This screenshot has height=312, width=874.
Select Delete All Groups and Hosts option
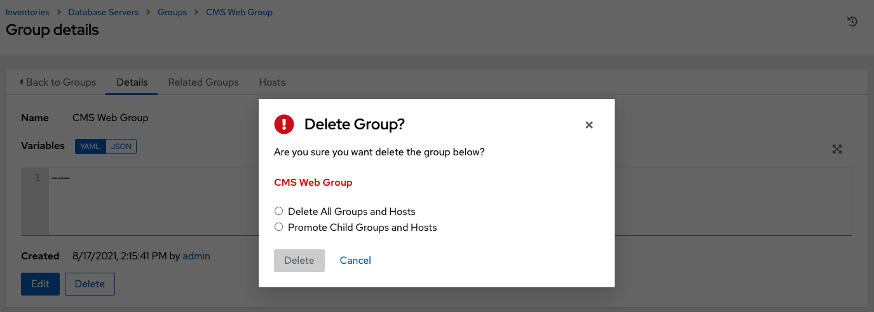(x=278, y=211)
